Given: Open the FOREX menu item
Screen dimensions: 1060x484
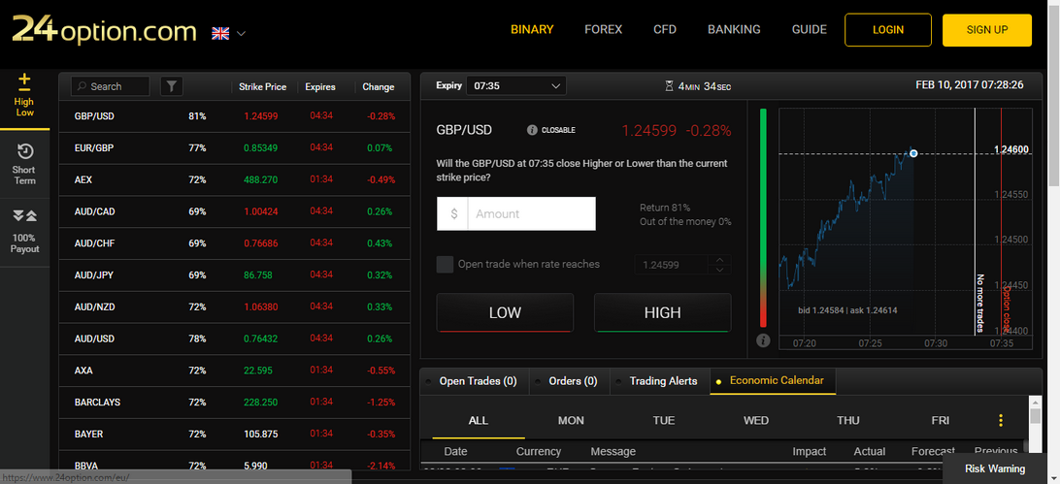Looking at the screenshot, I should (x=603, y=30).
